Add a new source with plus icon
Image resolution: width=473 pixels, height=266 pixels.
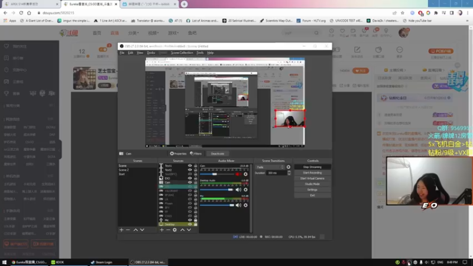click(x=161, y=230)
